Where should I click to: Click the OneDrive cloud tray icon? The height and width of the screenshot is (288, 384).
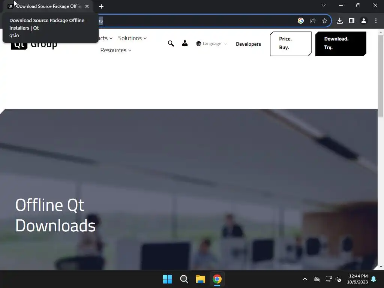(317, 279)
